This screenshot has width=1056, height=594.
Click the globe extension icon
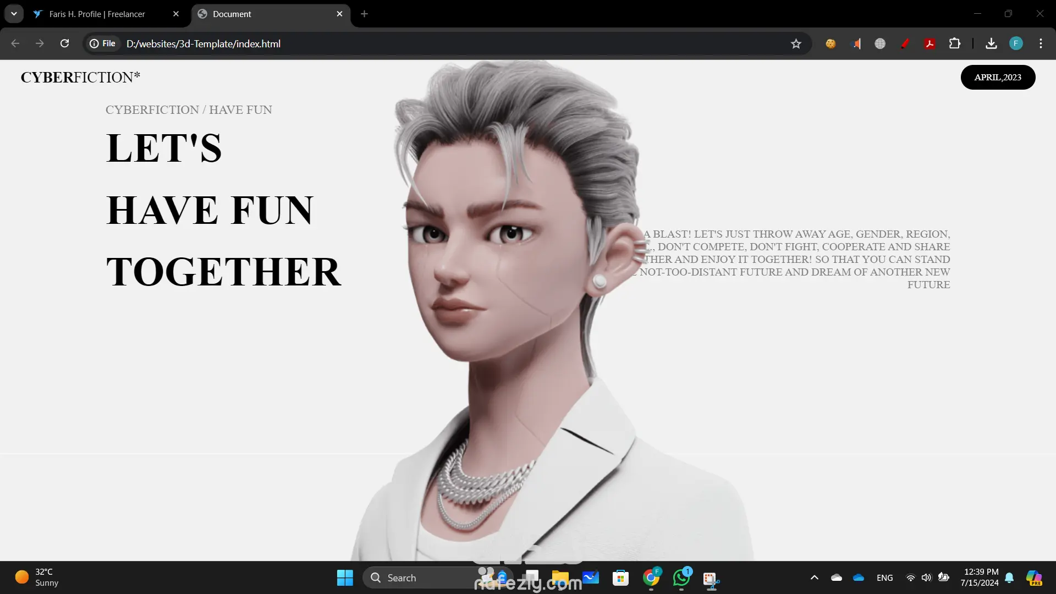(x=880, y=44)
